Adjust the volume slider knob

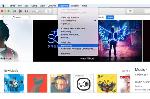coord(37,11)
